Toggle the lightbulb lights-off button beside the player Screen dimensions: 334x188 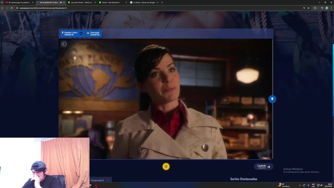[x=272, y=99]
